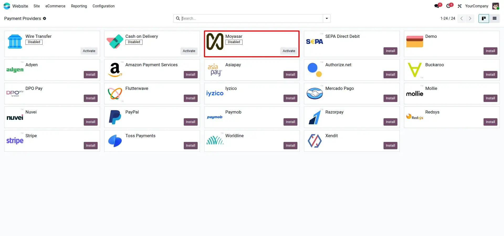Activate the Moyasar provider
Screen dimensions: 504x236
(289, 51)
